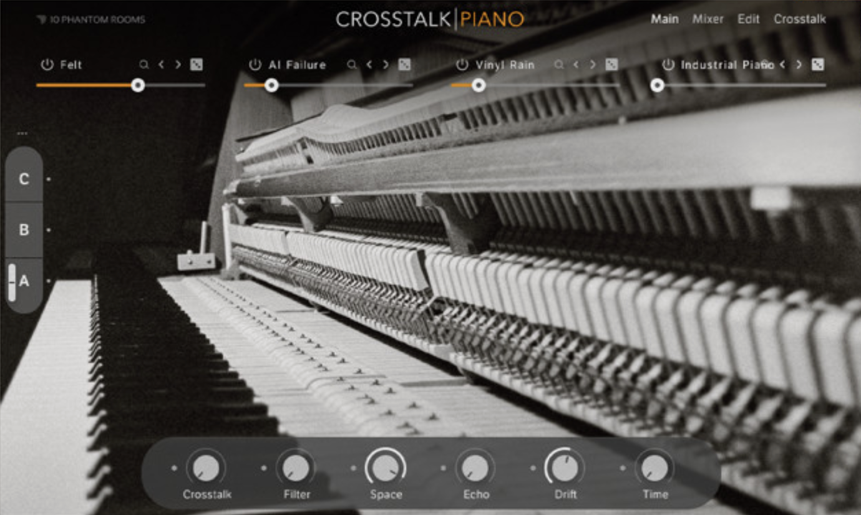Click the previous arrow for Industrial Piano

pyautogui.click(x=782, y=64)
